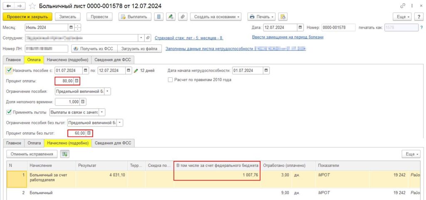This screenshot has width=426, height=200.
Task: Click the Записать button
Action: pos(68,17)
